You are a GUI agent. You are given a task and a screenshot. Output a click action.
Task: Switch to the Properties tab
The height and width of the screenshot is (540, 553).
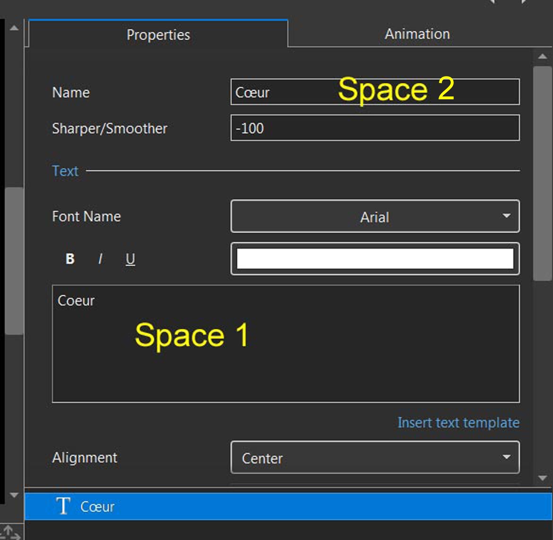(x=158, y=34)
